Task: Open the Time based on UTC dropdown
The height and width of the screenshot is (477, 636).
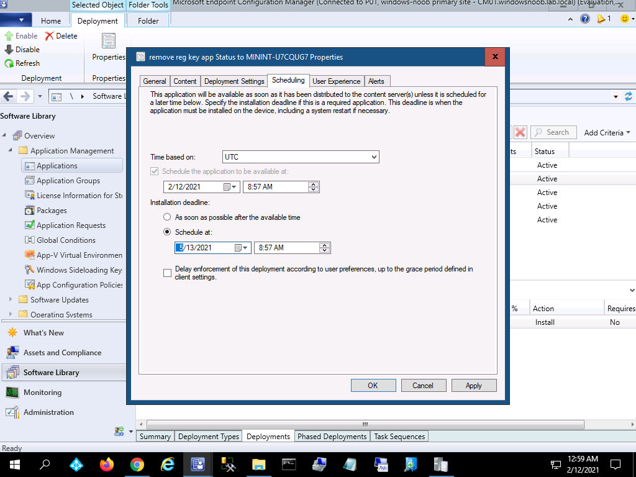Action: pyautogui.click(x=301, y=157)
